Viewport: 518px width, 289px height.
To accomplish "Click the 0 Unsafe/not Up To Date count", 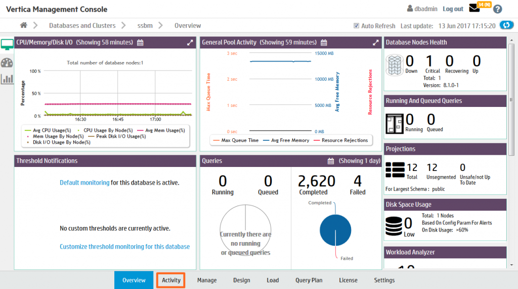I will pyautogui.click(x=462, y=168).
